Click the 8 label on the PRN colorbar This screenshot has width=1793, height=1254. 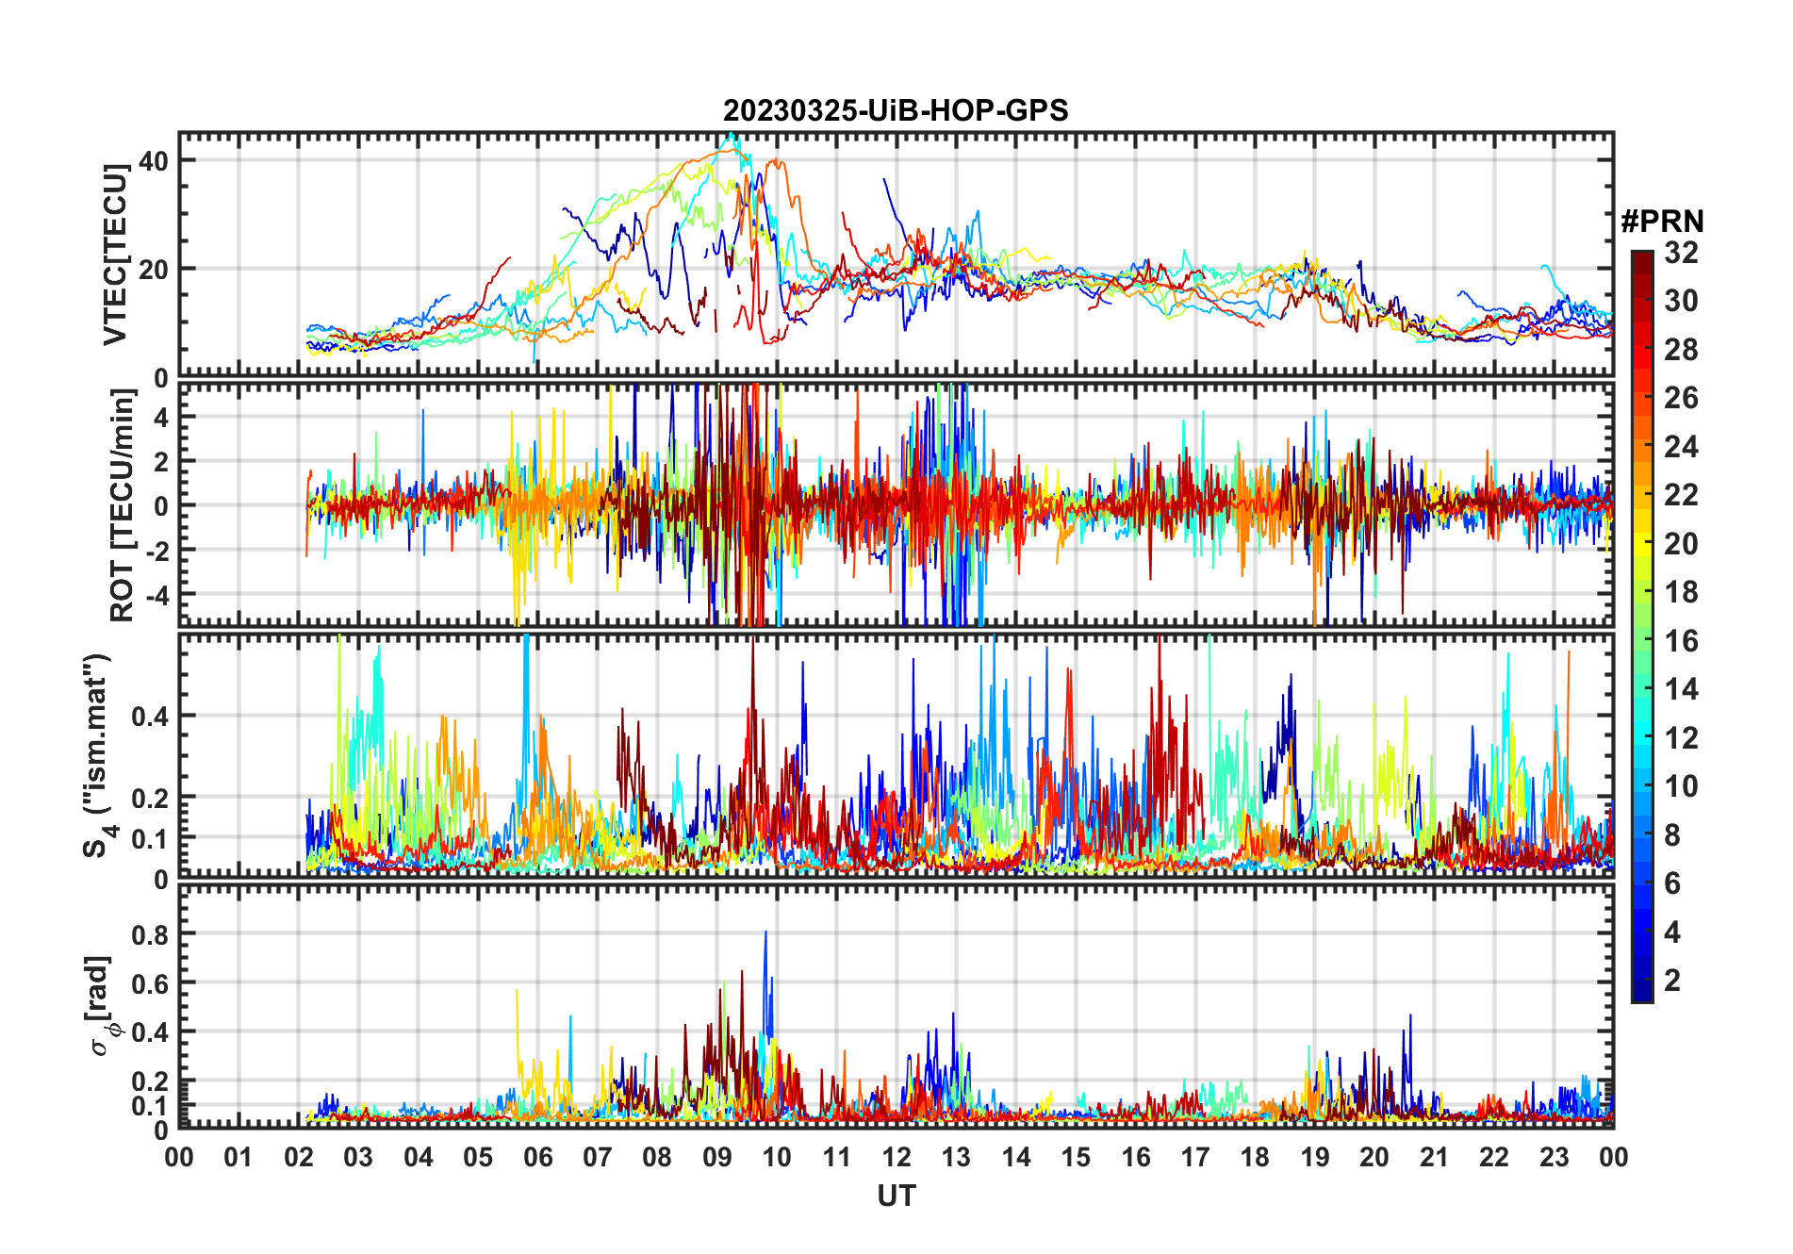pyautogui.click(x=1672, y=835)
